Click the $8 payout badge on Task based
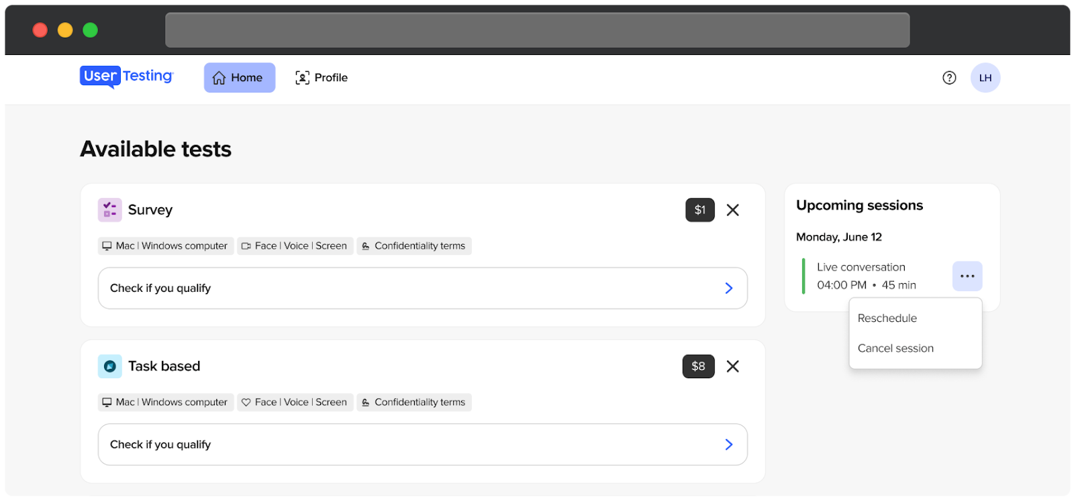 click(x=699, y=366)
